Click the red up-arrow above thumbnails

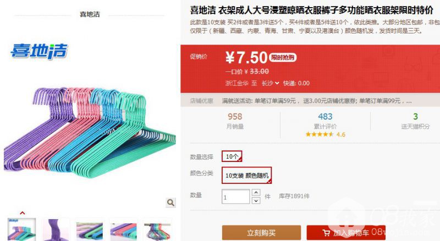point(23,213)
